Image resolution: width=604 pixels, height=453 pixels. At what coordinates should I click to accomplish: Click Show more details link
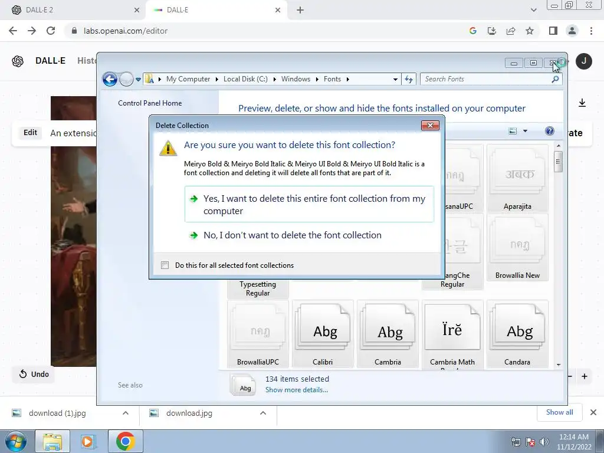tap(297, 390)
